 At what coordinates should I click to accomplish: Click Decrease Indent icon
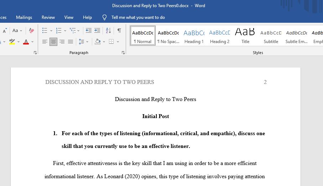coord(89,31)
